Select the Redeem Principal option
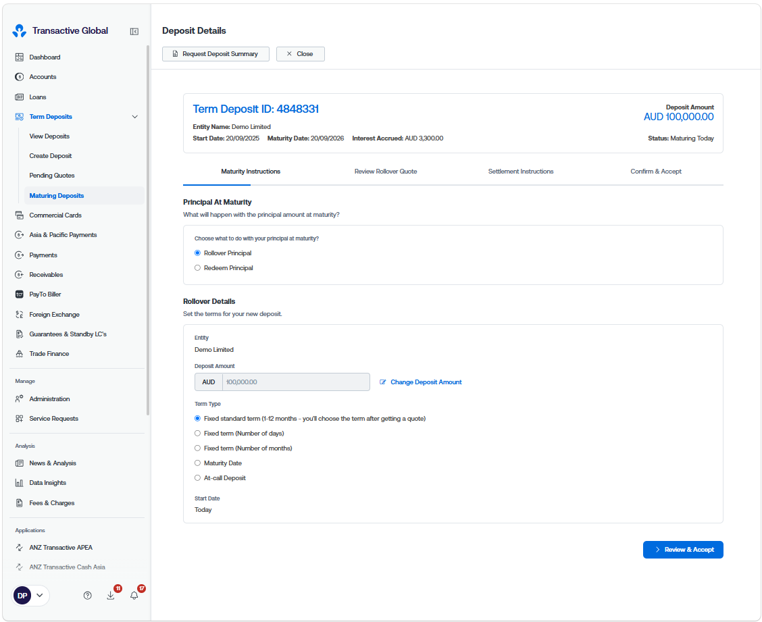762x622 pixels. (x=197, y=267)
